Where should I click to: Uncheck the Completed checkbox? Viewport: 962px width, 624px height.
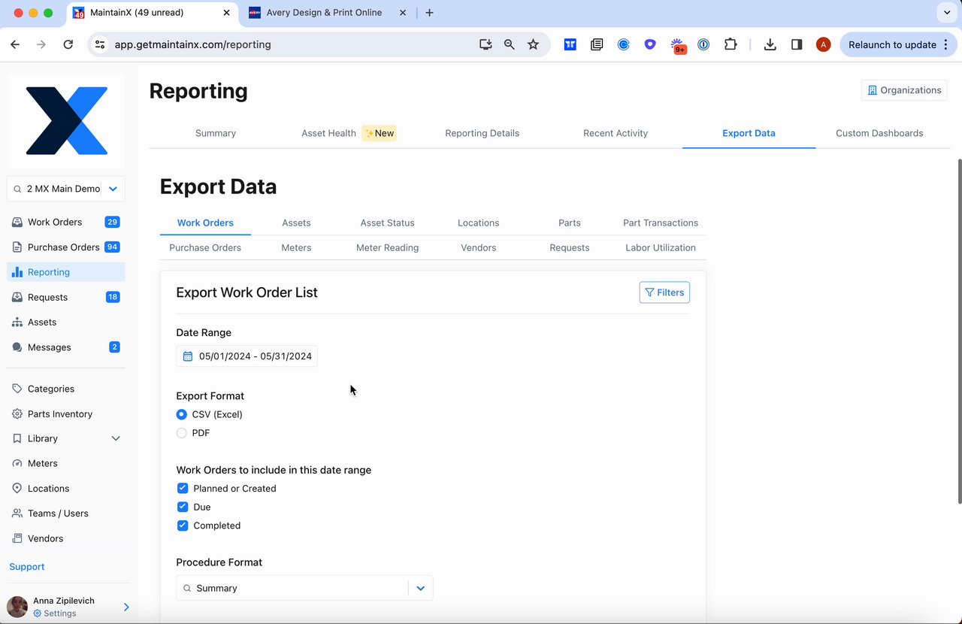tap(183, 526)
